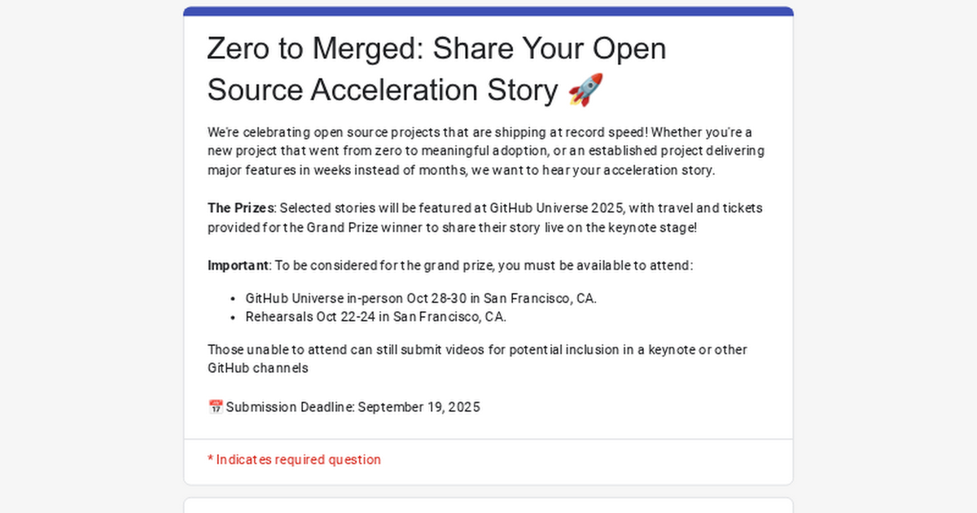Screen dimensions: 977x513
Task: Click the "Grand Prize winner" sentence line
Action: (452, 227)
